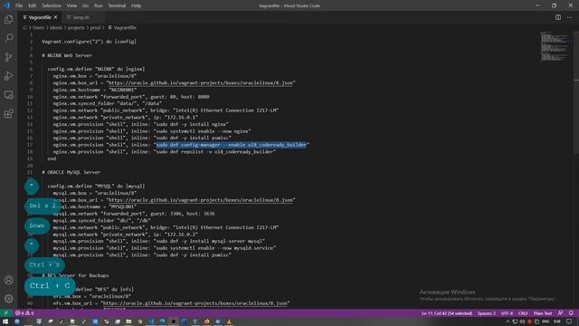
Task: Open the Source Control view
Action: [x=8, y=57]
